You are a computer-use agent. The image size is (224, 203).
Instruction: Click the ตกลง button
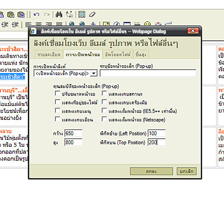(151, 171)
